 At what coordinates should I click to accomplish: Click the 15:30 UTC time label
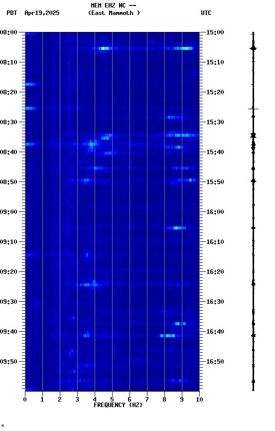215,122
